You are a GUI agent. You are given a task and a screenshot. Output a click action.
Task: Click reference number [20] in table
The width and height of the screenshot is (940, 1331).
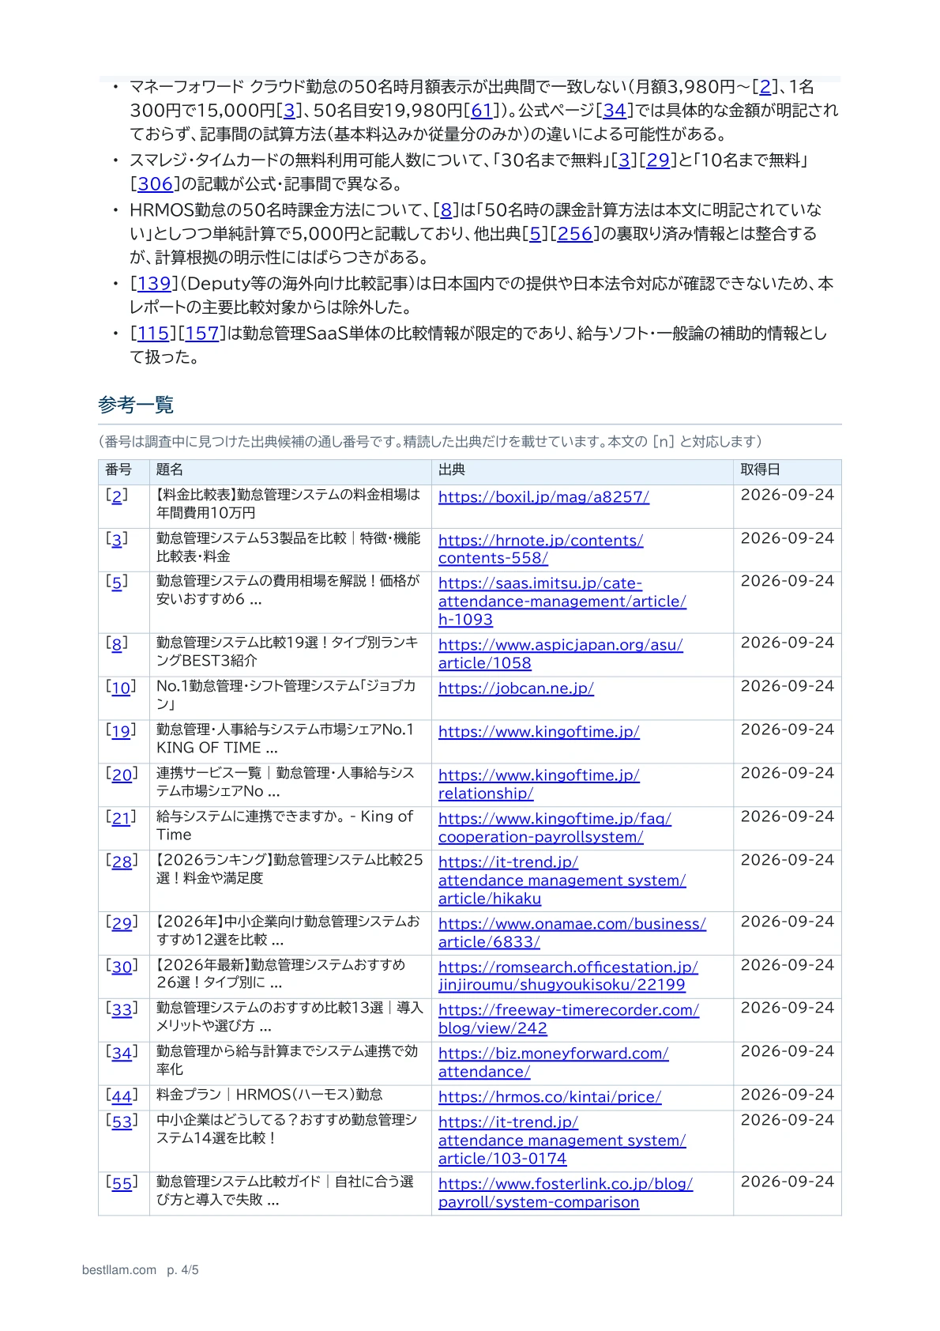[122, 775]
